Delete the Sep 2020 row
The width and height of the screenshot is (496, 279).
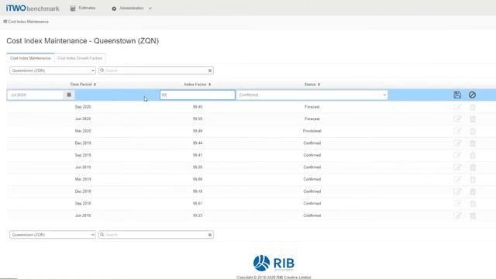[473, 107]
